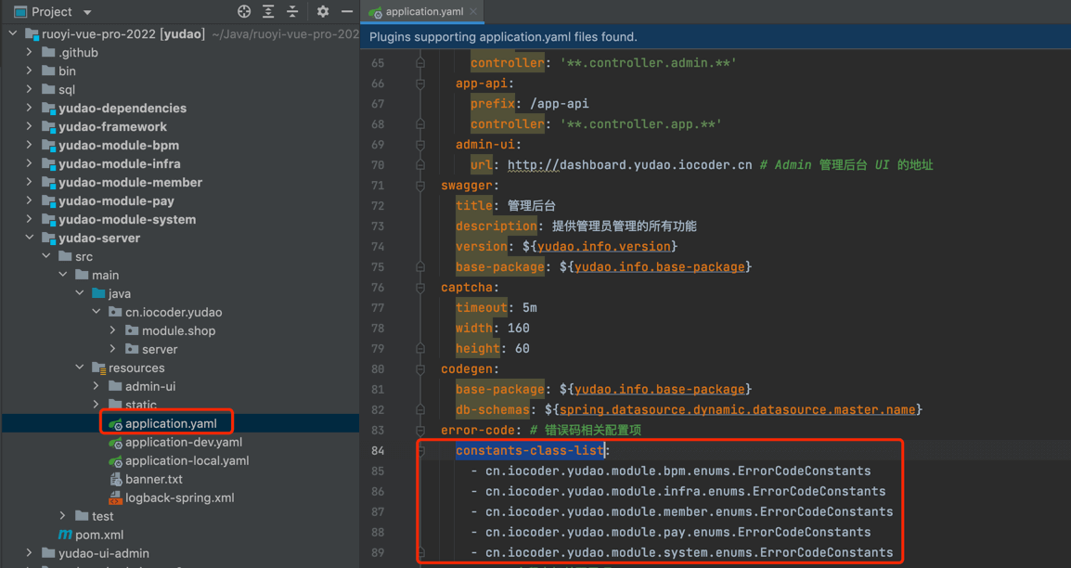Click line number 80 in gutter
This screenshot has height=568, width=1071.
click(x=377, y=369)
